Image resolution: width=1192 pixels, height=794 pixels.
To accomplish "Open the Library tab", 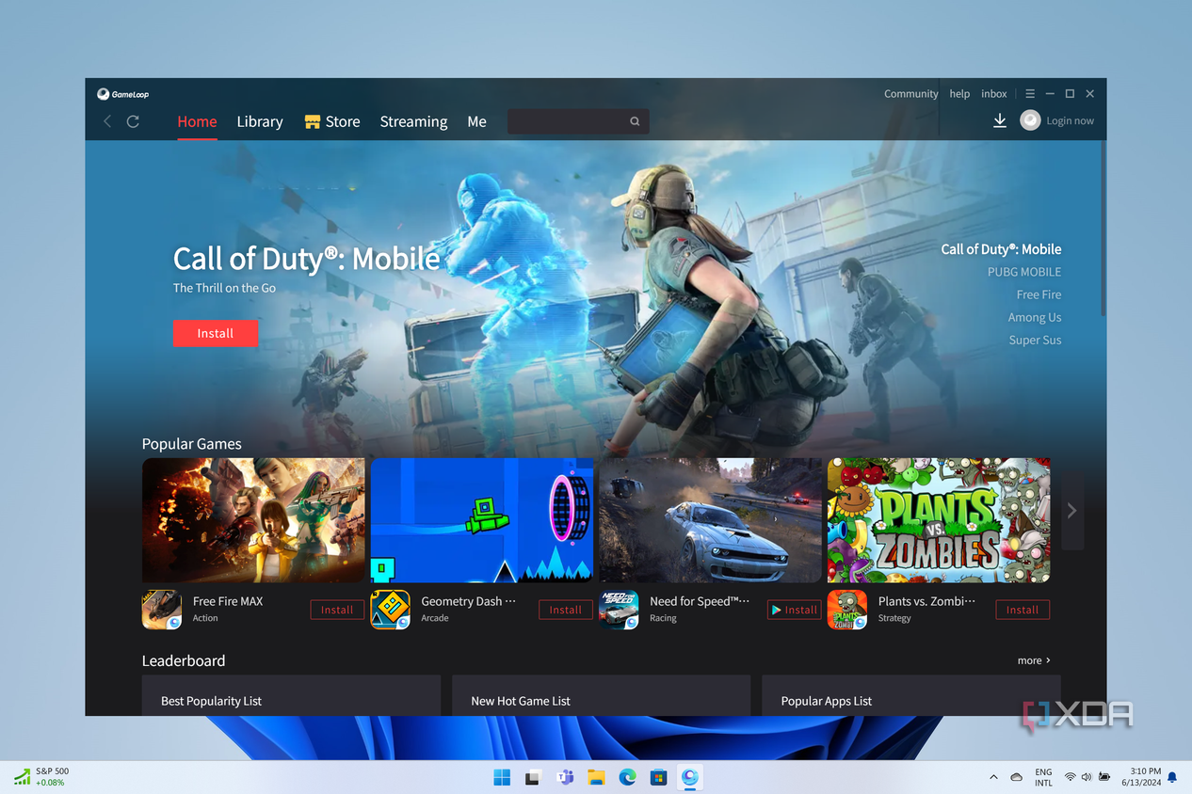I will tap(260, 121).
